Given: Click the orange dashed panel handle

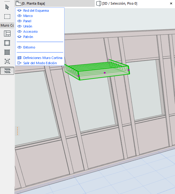Looking at the screenshot, I should click(x=17, y=131).
